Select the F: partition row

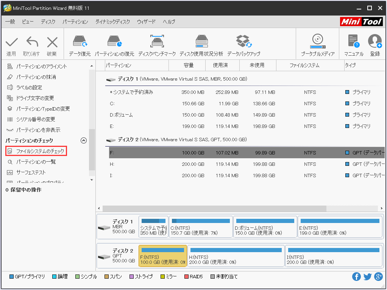[247, 153]
